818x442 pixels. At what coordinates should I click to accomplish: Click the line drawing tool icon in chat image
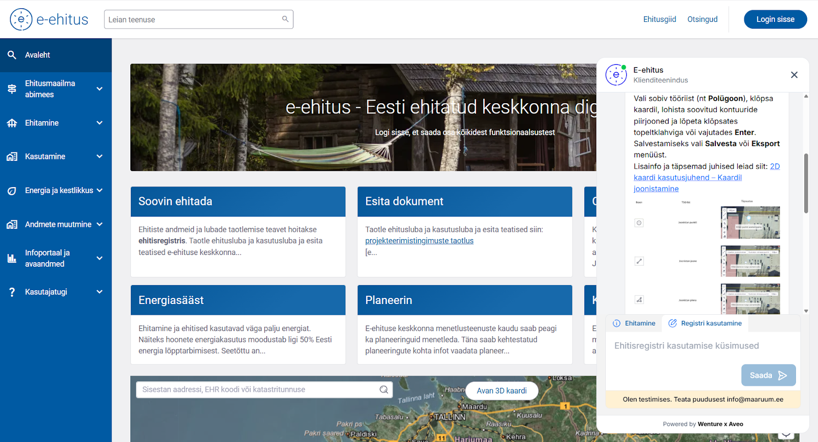[x=639, y=261]
